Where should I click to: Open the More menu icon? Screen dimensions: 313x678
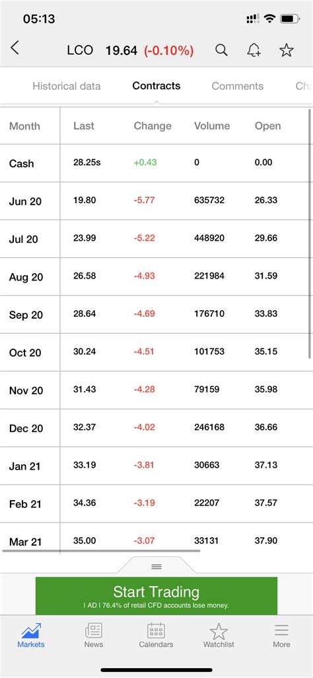(281, 635)
